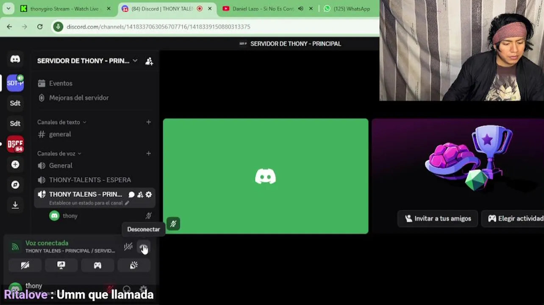Image resolution: width=544 pixels, height=305 pixels.
Task: Open the Discover compass icon
Action: pos(15,185)
